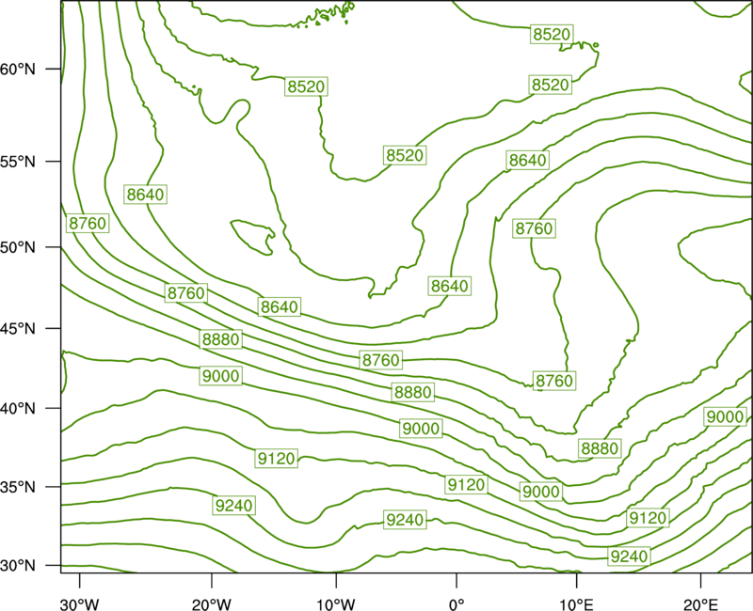Select the 0° longitude axis label

[457, 604]
